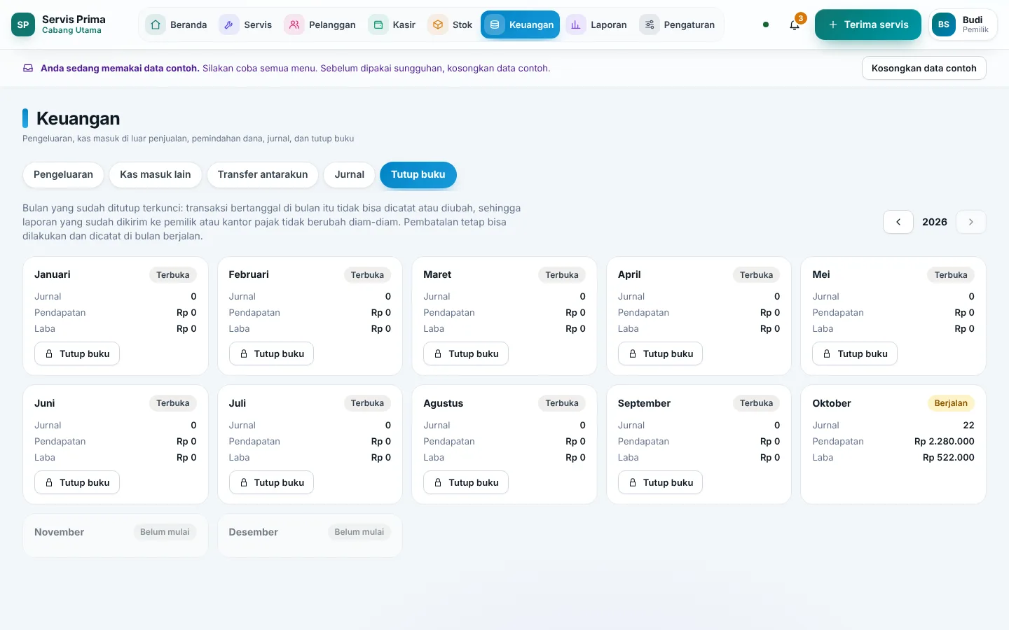Switch to Kas masuk lain tab
1009x630 pixels.
point(156,174)
